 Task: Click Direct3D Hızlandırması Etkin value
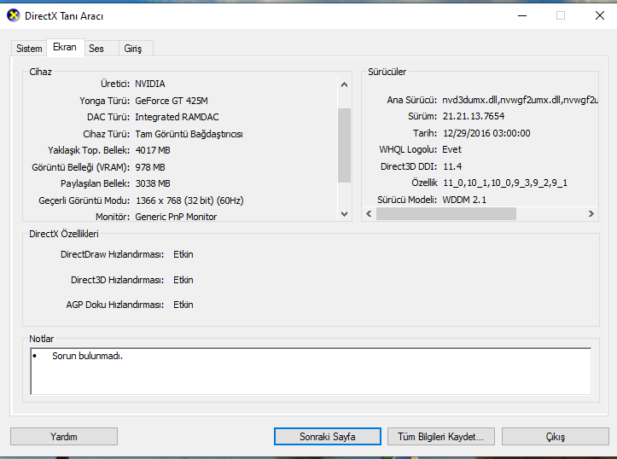pos(183,280)
